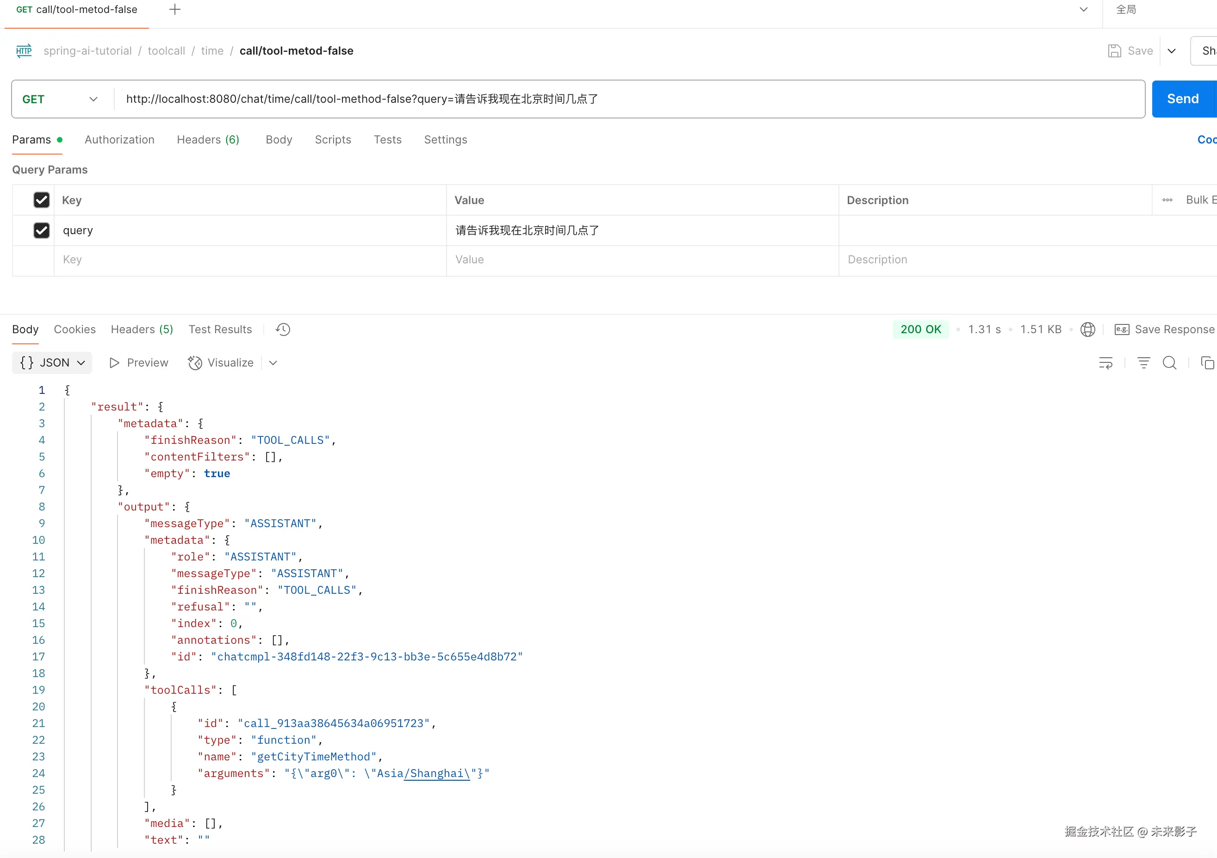Send the request
The image size is (1217, 858).
click(1183, 99)
